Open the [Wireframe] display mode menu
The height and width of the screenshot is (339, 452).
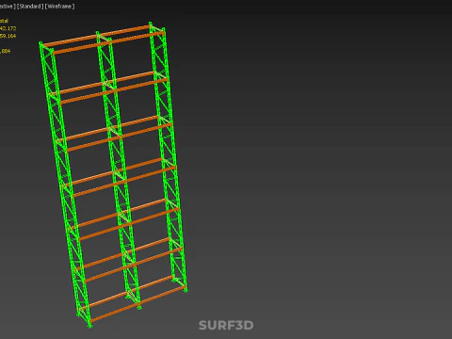(60, 7)
